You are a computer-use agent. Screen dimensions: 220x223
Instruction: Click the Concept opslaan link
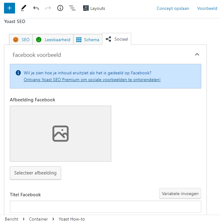click(x=173, y=8)
